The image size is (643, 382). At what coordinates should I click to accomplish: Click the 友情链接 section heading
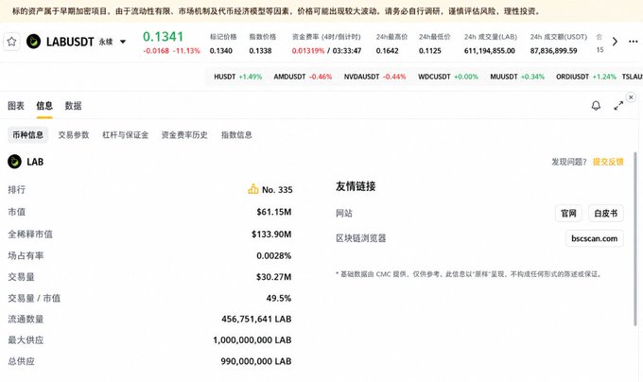[x=356, y=186]
